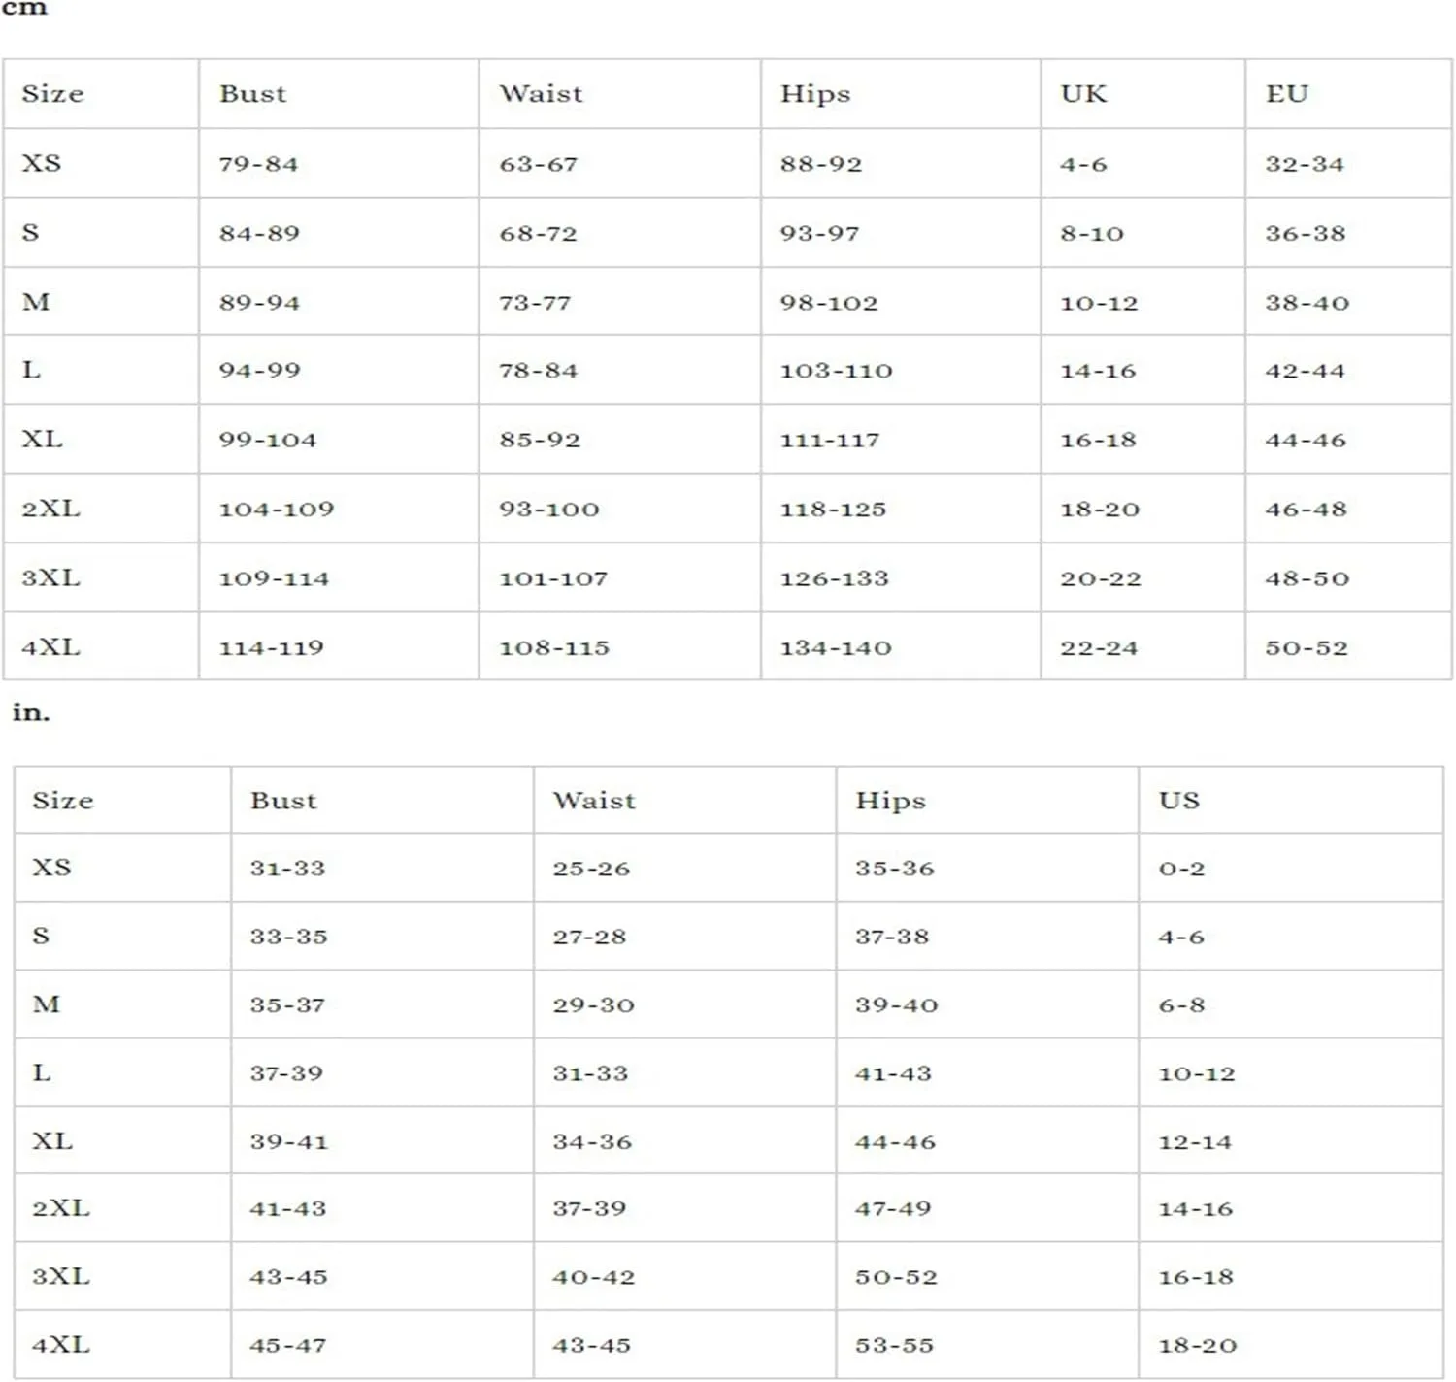Click the Waist header in inches table
Screen dimensions: 1456x1382
684,801
